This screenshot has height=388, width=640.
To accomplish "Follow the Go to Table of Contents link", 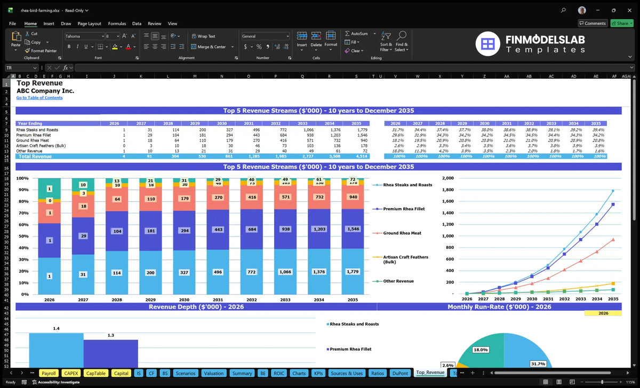I will point(39,98).
